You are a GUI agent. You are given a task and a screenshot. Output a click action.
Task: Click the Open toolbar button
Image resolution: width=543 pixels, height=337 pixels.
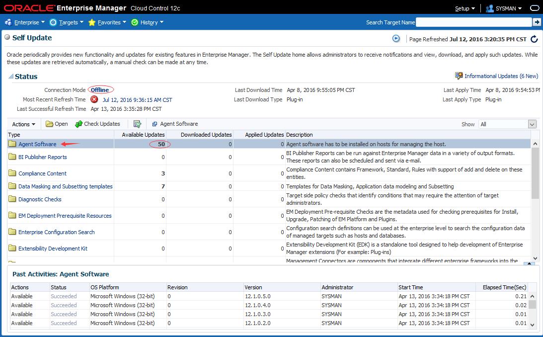57,124
